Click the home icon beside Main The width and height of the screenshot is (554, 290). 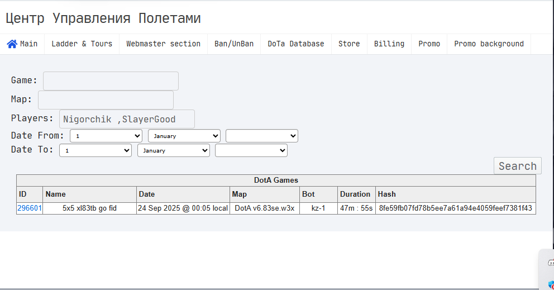point(12,44)
